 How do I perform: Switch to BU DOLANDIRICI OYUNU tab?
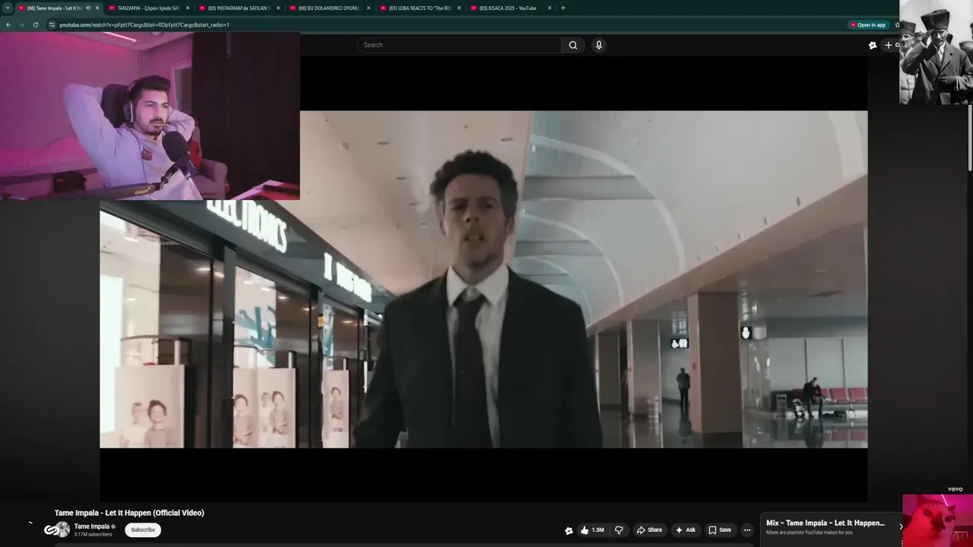pyautogui.click(x=329, y=8)
